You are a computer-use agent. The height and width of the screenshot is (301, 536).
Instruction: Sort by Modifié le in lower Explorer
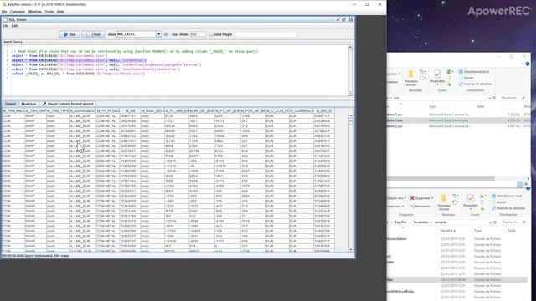(447, 231)
